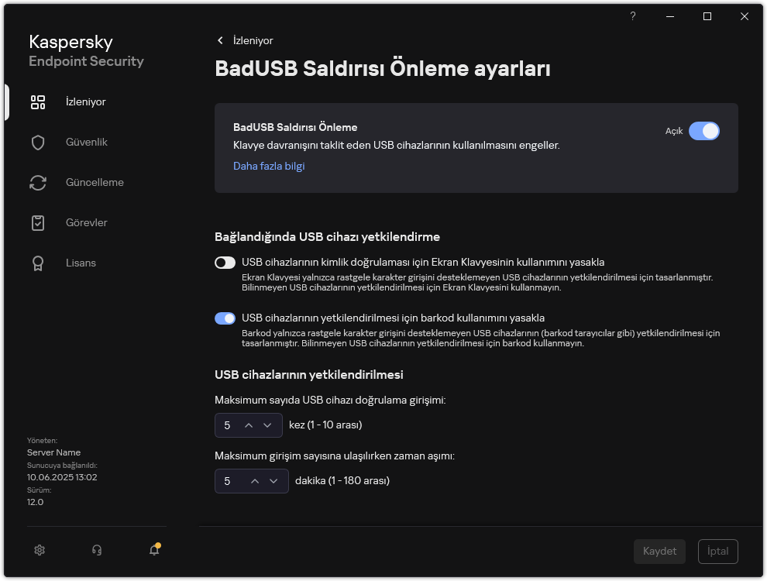The image size is (767, 581).
Task: Select the Lisans key icon
Action: [x=38, y=263]
